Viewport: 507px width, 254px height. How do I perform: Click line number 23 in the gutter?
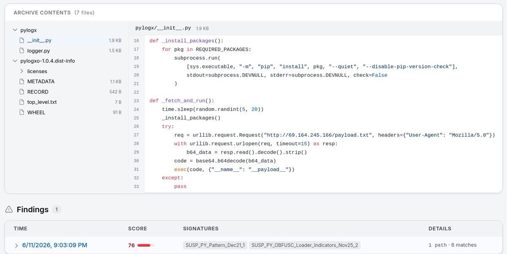[x=136, y=101]
